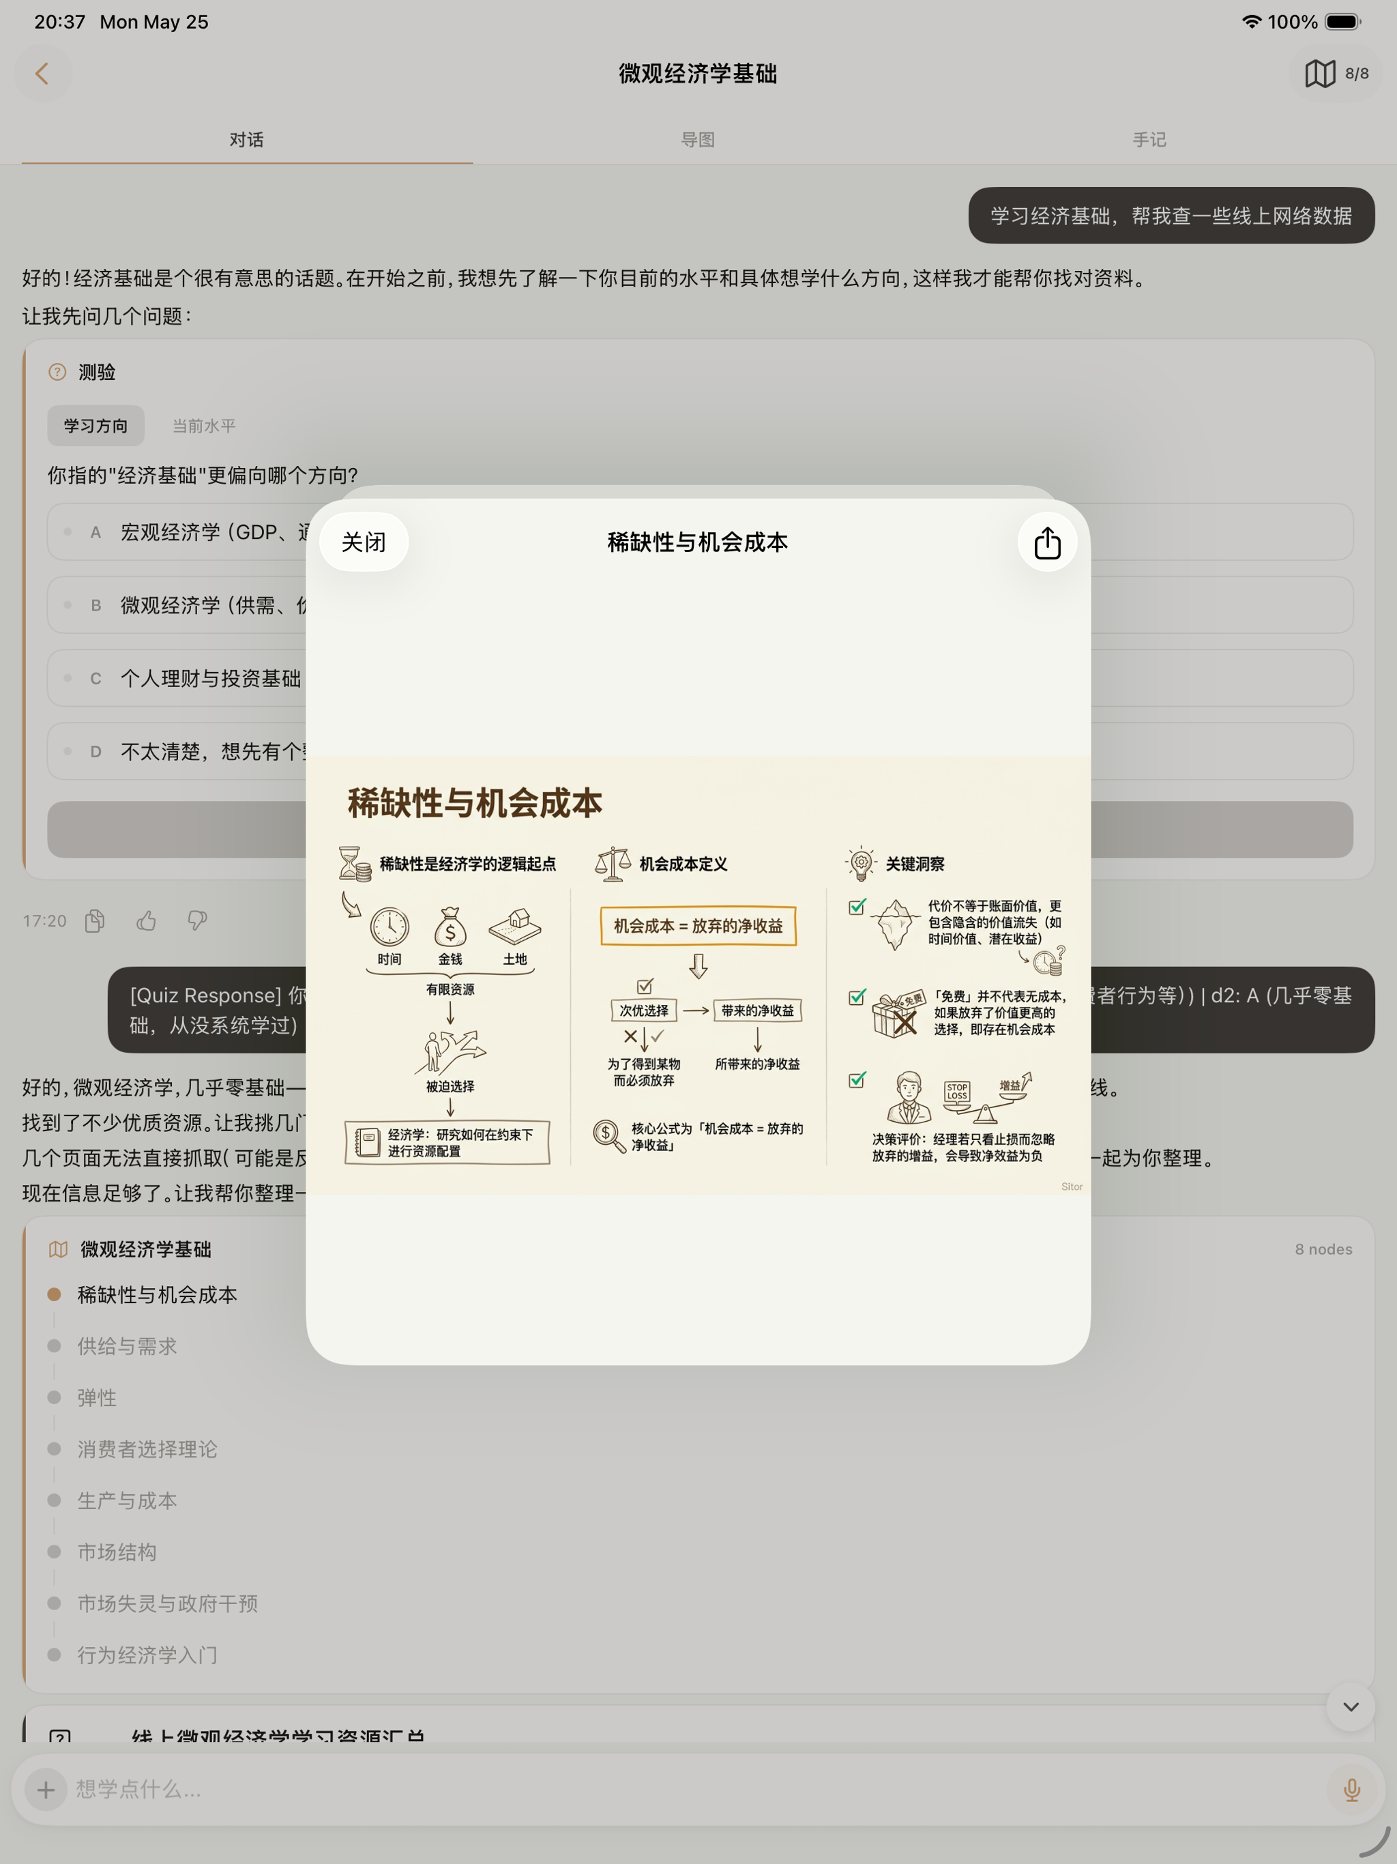Like the response with thumbs up
Screen dimensions: 1397x1864
tap(147, 921)
